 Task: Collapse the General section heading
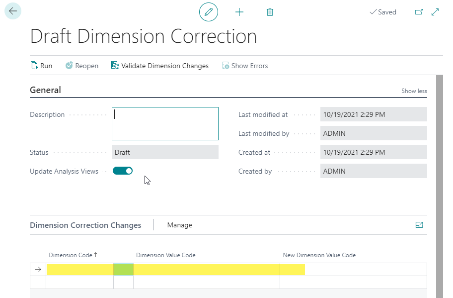pos(45,90)
